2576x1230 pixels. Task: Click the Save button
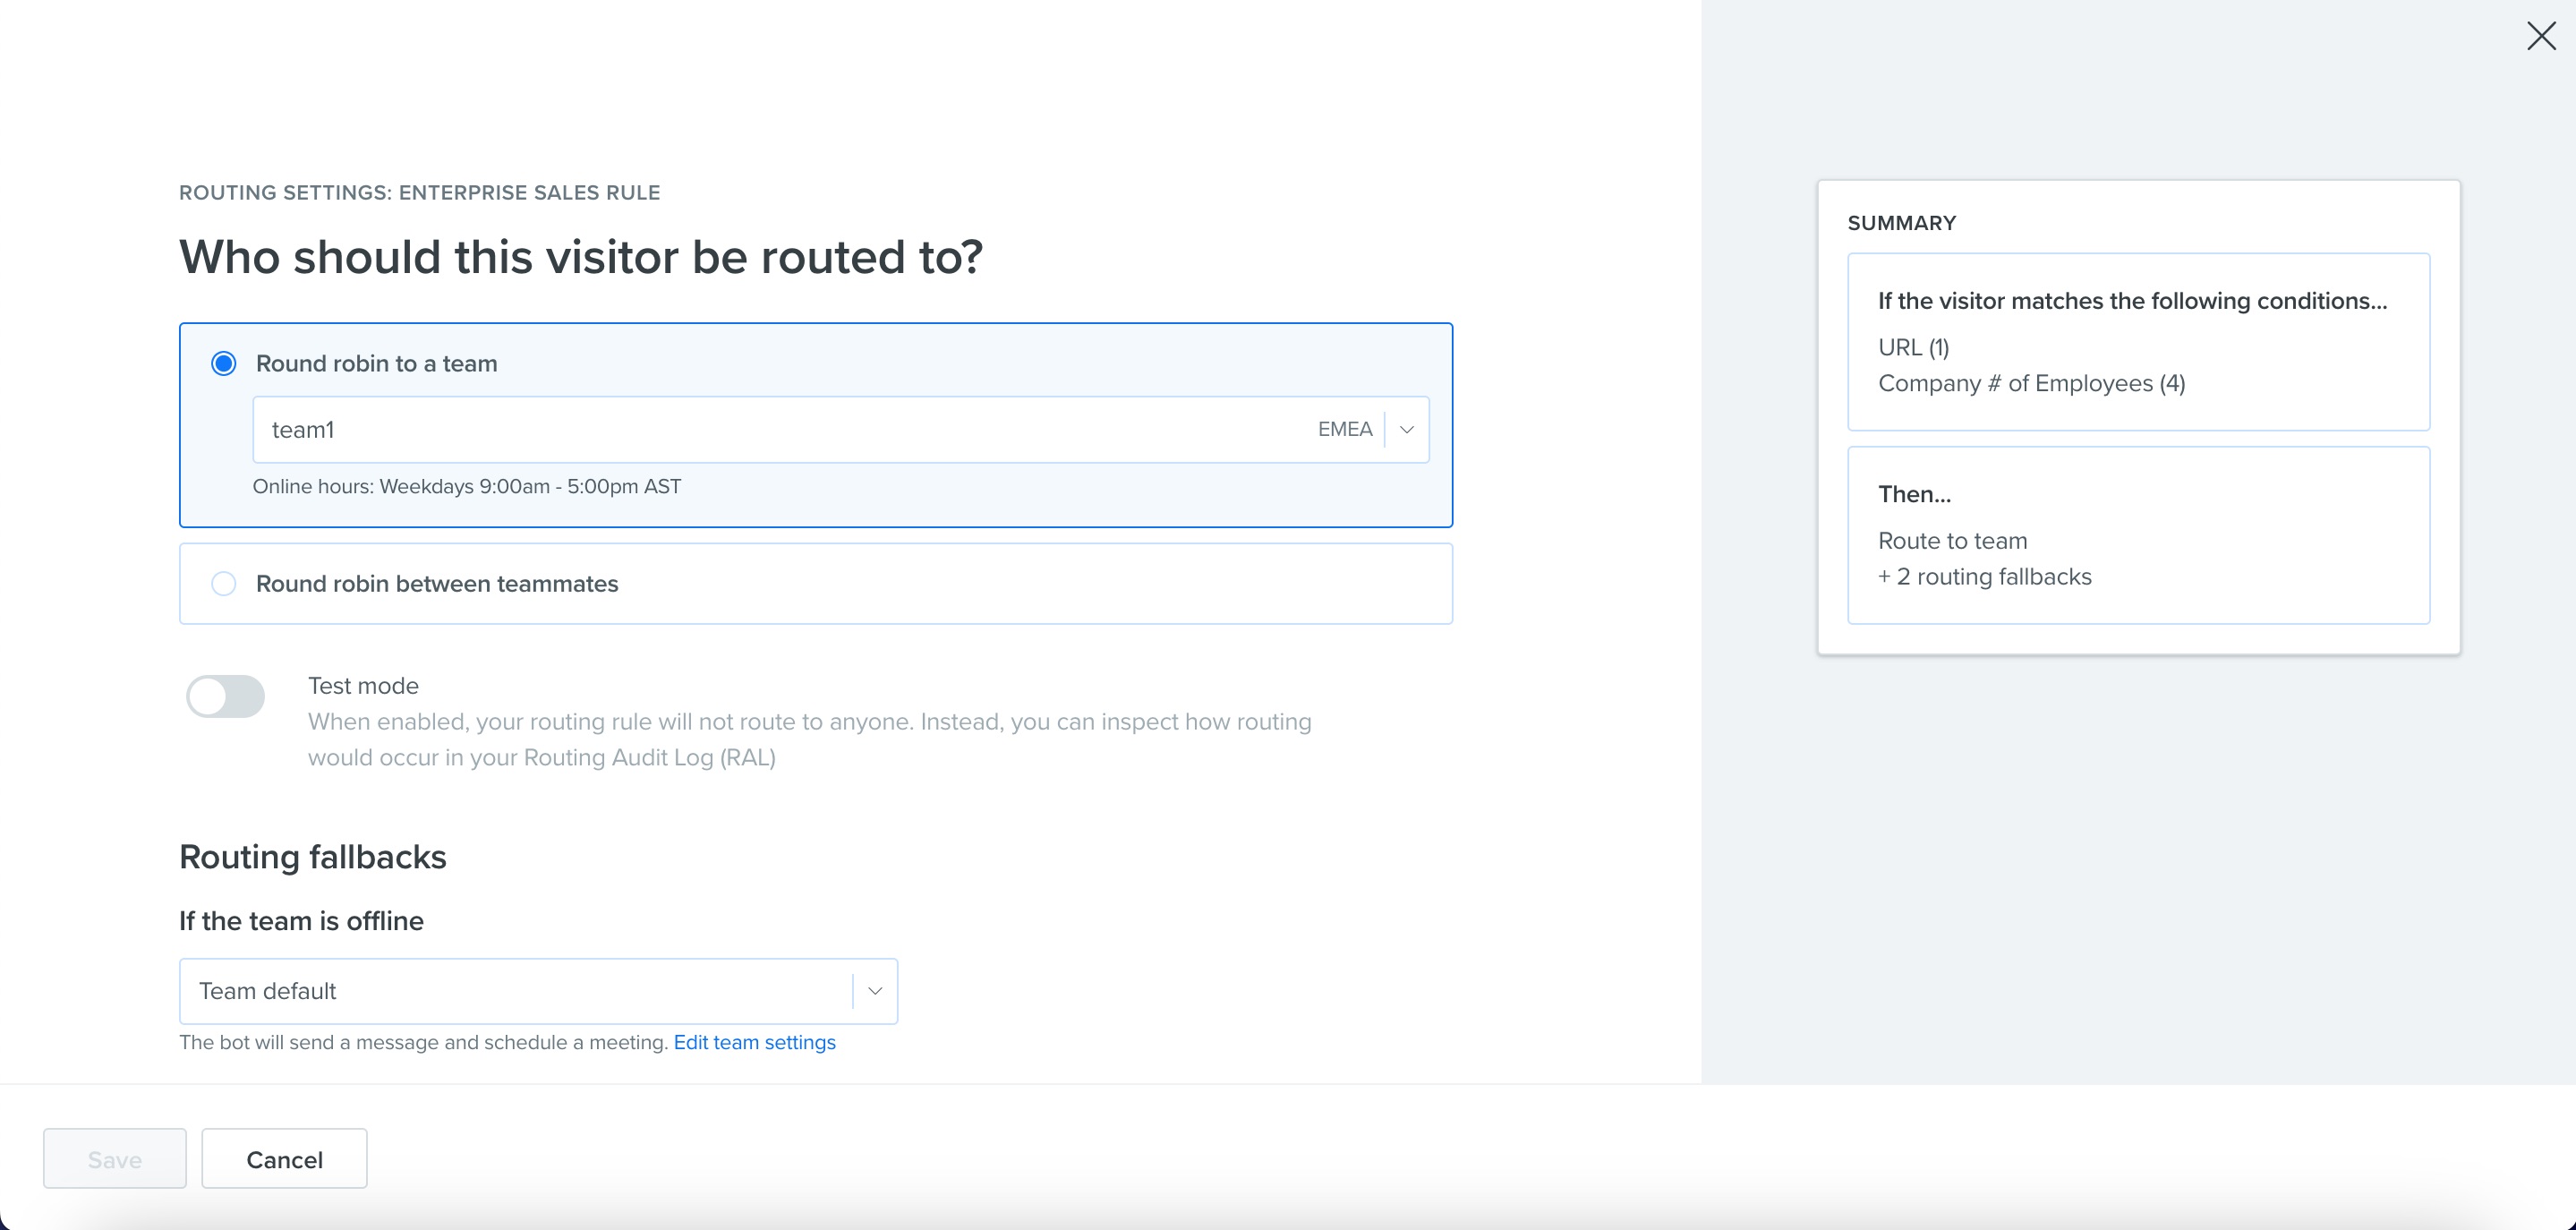pyautogui.click(x=115, y=1159)
